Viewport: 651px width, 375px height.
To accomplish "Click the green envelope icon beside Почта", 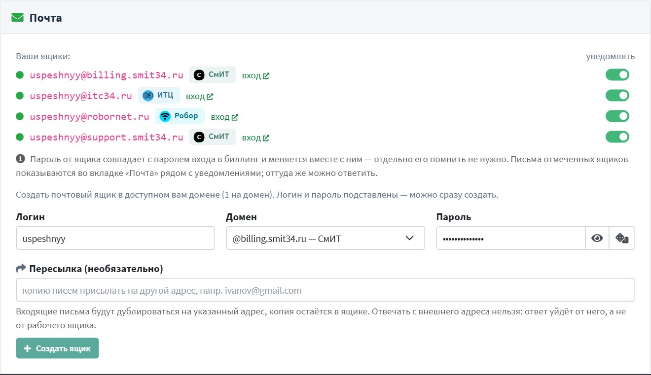I will point(18,18).
